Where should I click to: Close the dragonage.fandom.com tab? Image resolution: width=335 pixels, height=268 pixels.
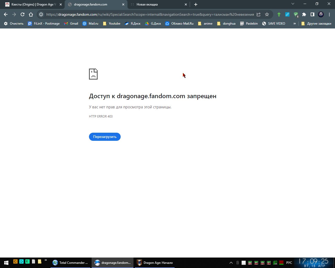[123, 4]
